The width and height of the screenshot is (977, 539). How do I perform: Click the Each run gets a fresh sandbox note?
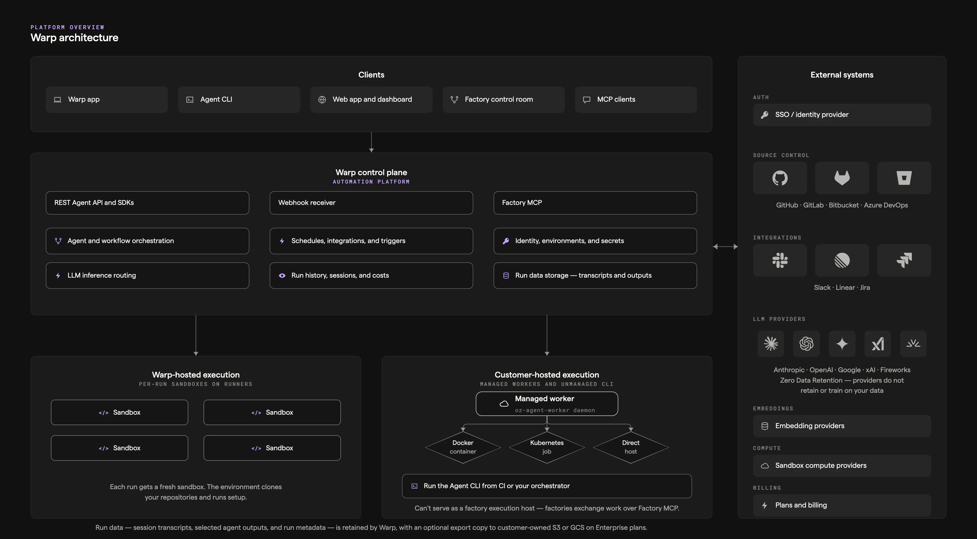pos(196,492)
